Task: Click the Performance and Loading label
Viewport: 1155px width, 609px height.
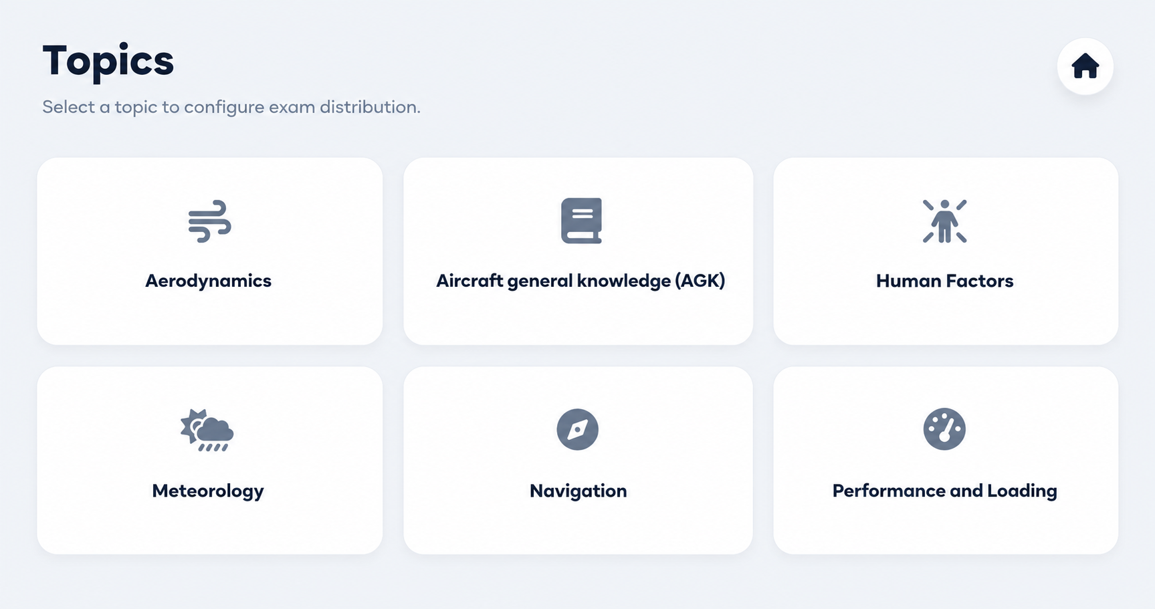Action: 944,491
